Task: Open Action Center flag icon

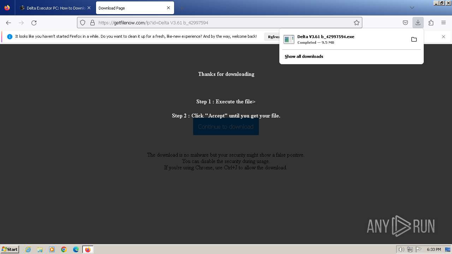Action: pyautogui.click(x=418, y=249)
